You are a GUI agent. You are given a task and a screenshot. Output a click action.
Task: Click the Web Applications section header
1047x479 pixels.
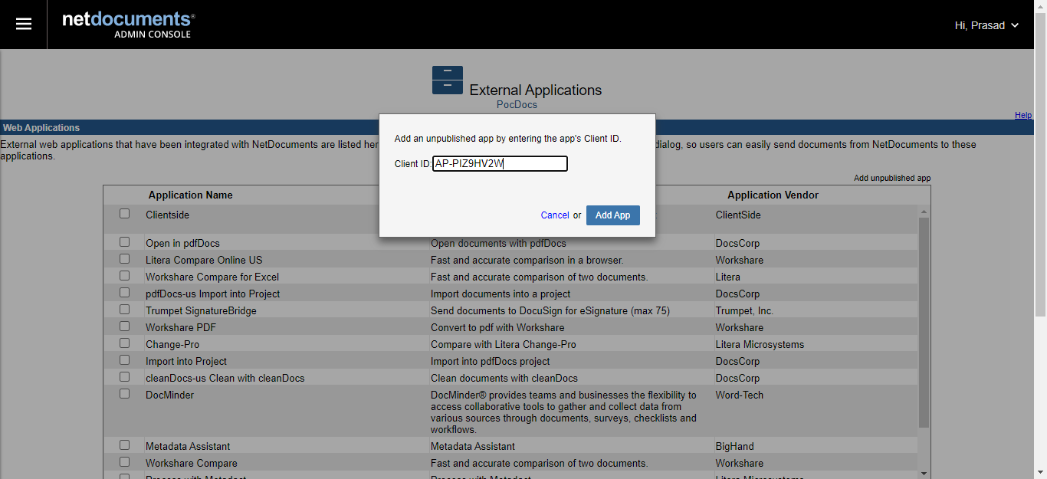pyautogui.click(x=41, y=128)
